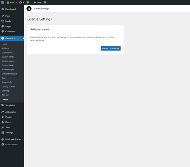
Task: Open Element Manager
Action: point(9,74)
